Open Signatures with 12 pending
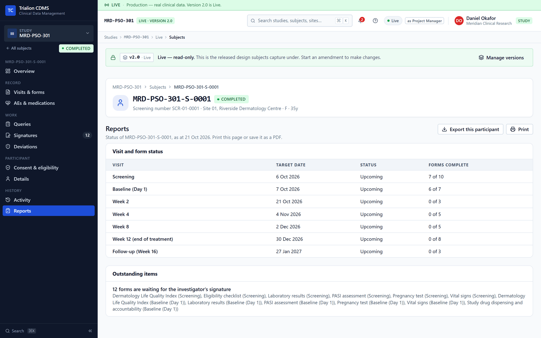This screenshot has width=541, height=338. point(49,135)
